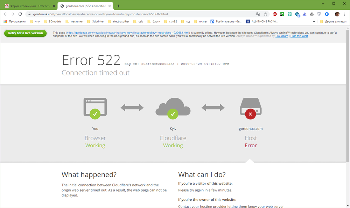Image resolution: width=350 pixels, height=208 pixels.
Task: Expand hidden bookmarks with the double chevron
Action: point(314,22)
